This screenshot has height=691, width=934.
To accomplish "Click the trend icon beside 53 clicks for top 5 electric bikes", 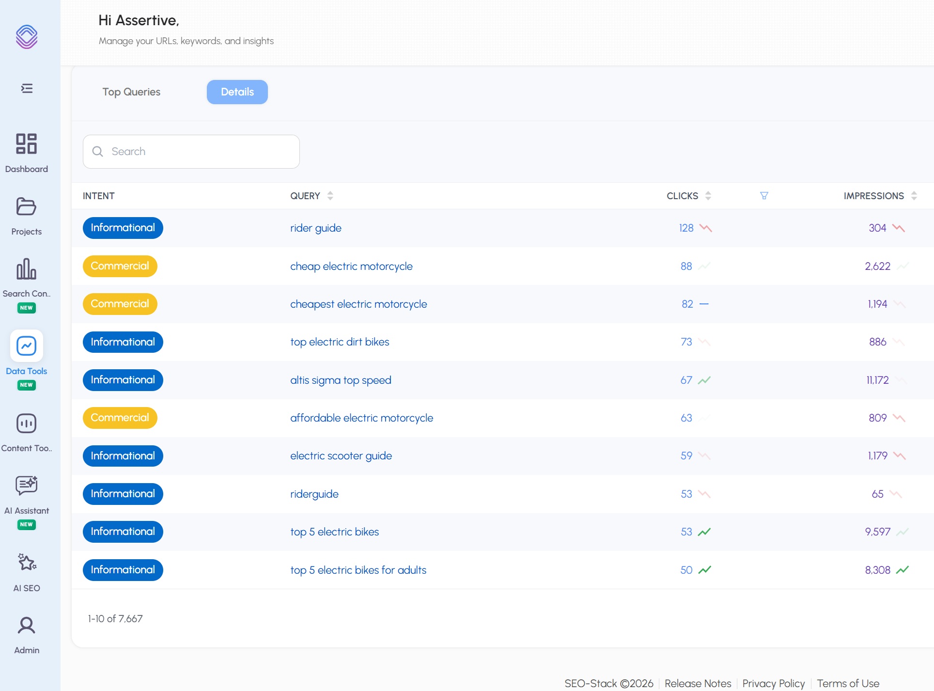I will tap(704, 532).
